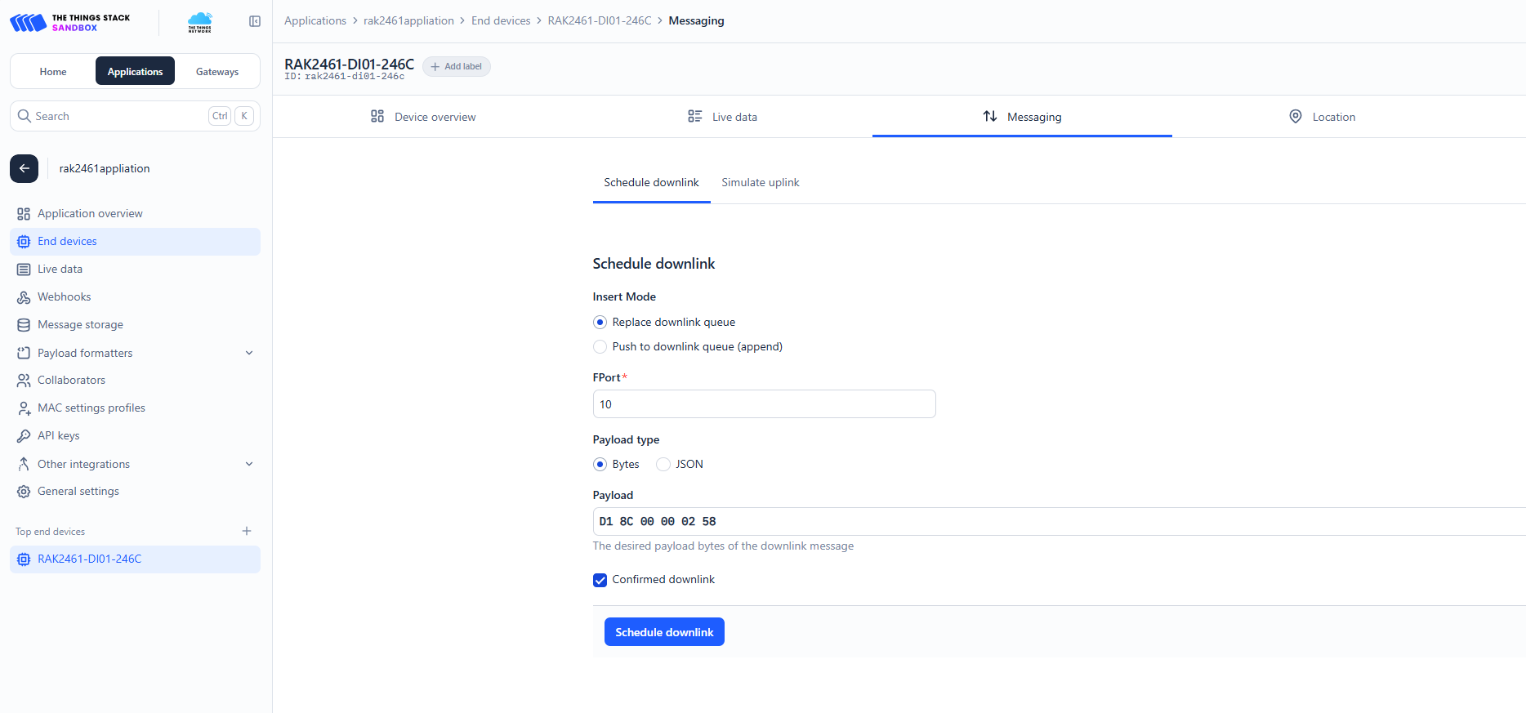Click the Collaborators people icon
Viewport: 1526px width, 713px height.
pyautogui.click(x=24, y=381)
